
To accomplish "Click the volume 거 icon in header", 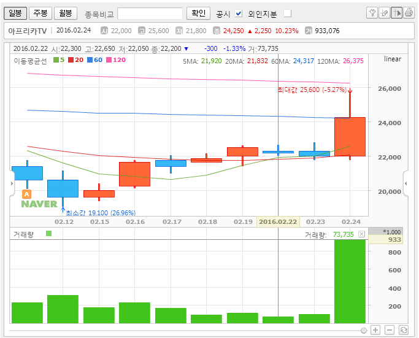I will click(x=308, y=31).
